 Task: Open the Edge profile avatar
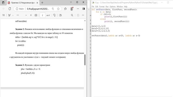tap(72, 9)
